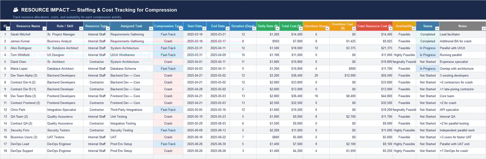This screenshot has width=486, height=159.
Task: Select the cell Maria Lopez
Action: pos(29,69)
